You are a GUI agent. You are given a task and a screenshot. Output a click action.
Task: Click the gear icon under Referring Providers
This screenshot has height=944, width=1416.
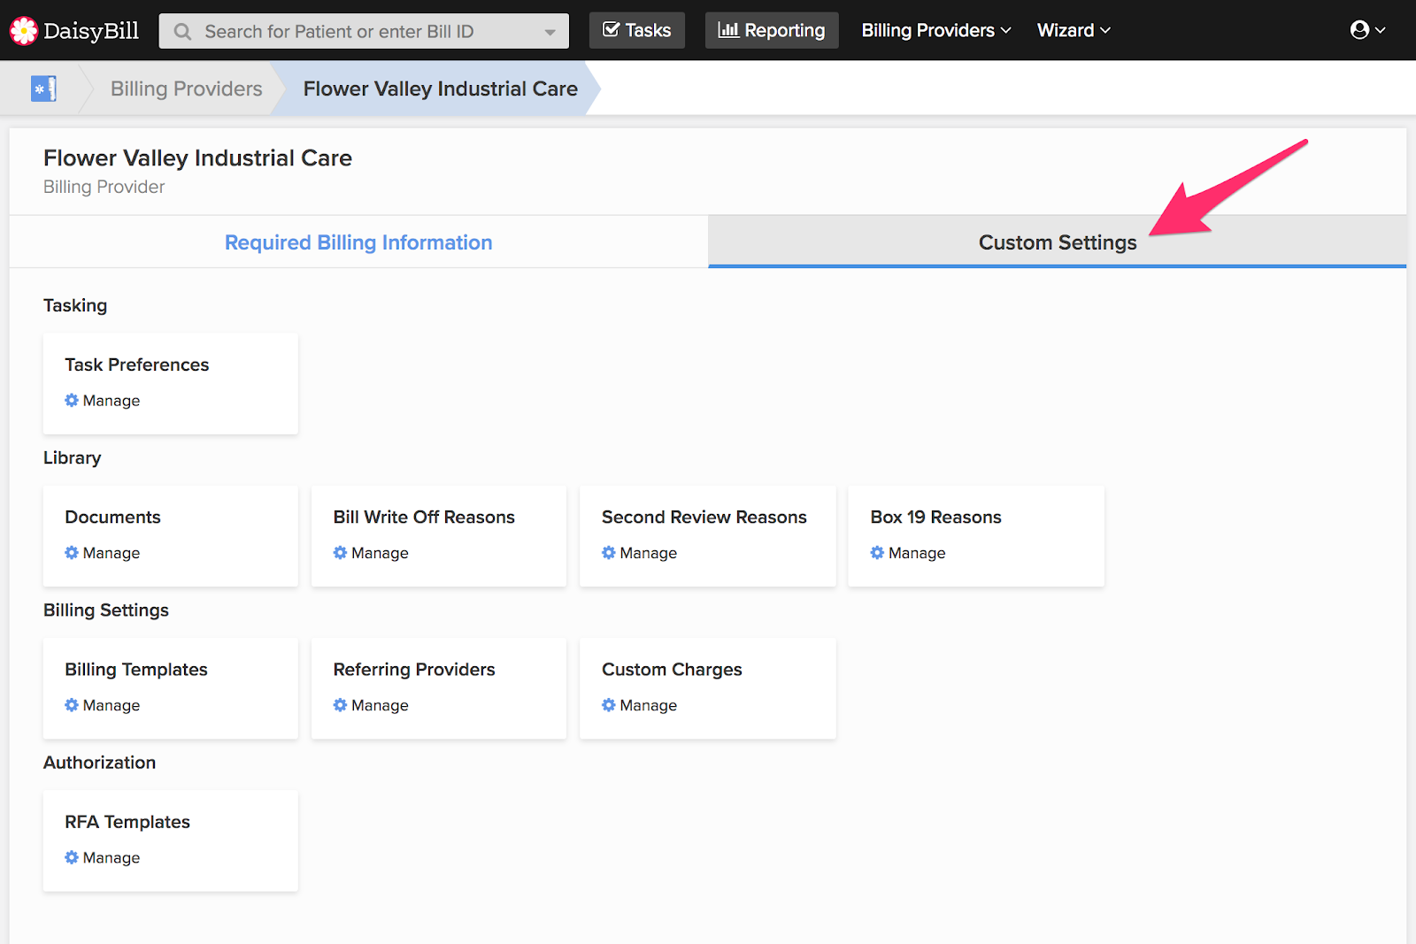click(340, 705)
